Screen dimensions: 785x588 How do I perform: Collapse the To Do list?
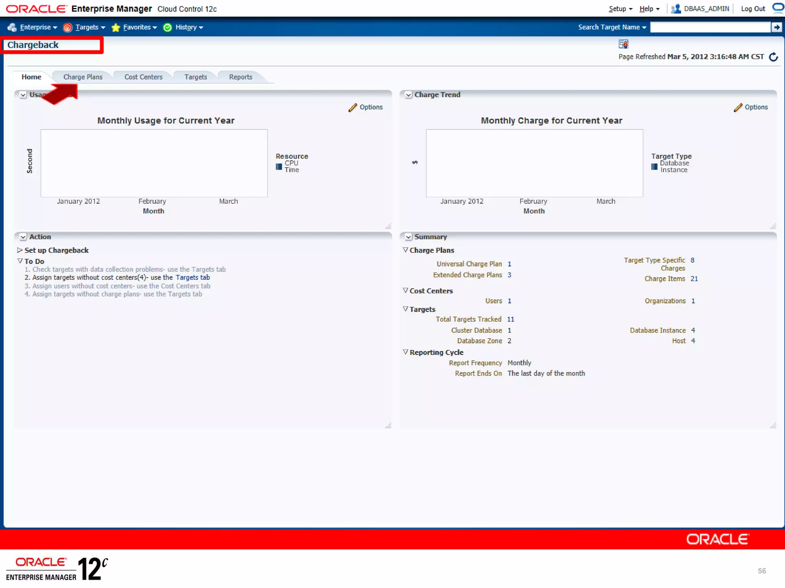pyautogui.click(x=20, y=261)
